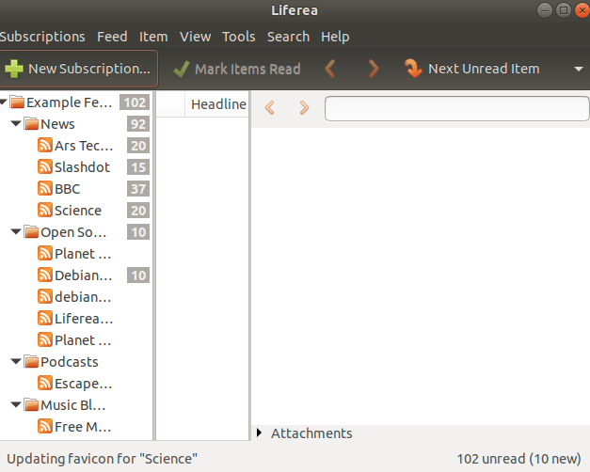590x472 pixels.
Task: Click the status text Updating favicon for "Science"
Action: (x=102, y=459)
